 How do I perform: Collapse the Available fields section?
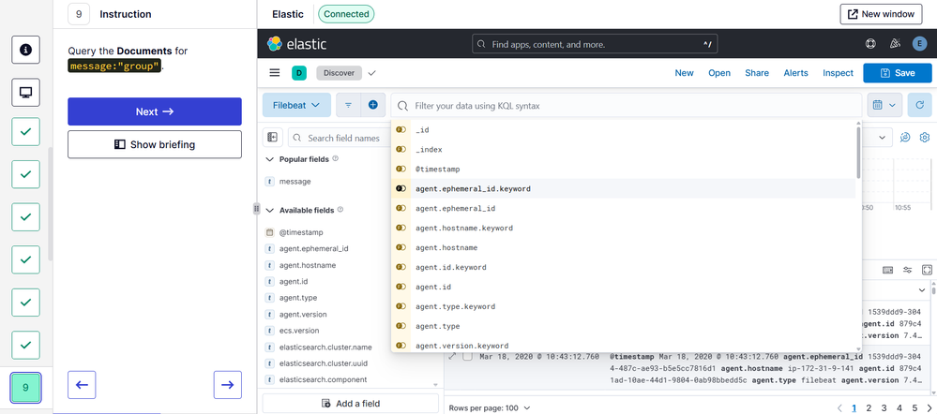coord(270,211)
